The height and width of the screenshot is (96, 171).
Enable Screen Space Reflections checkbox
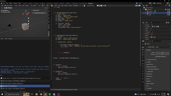147,69
